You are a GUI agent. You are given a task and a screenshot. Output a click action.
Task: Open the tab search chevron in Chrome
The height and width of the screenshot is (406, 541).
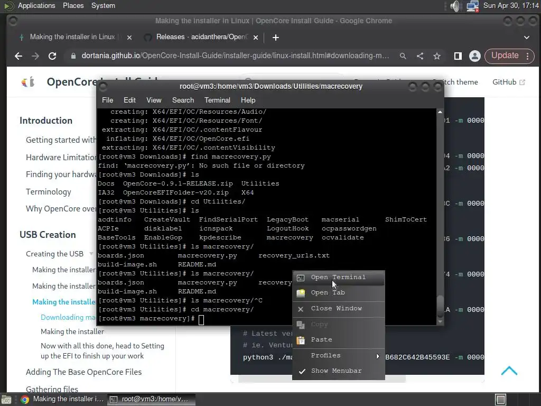(527, 38)
